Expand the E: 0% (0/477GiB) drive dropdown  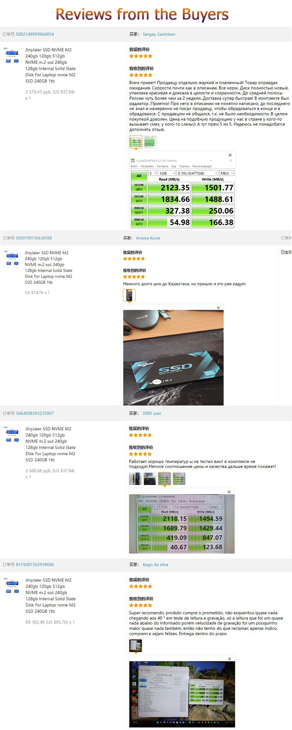pos(197,173)
